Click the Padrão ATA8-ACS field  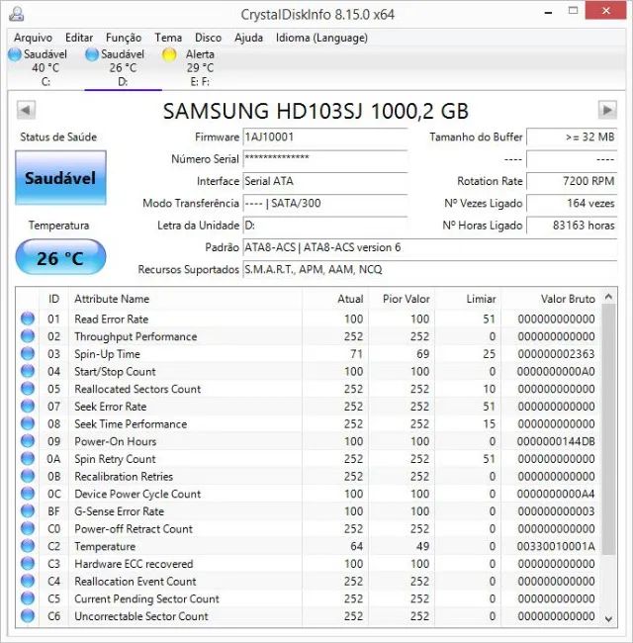[x=430, y=247]
